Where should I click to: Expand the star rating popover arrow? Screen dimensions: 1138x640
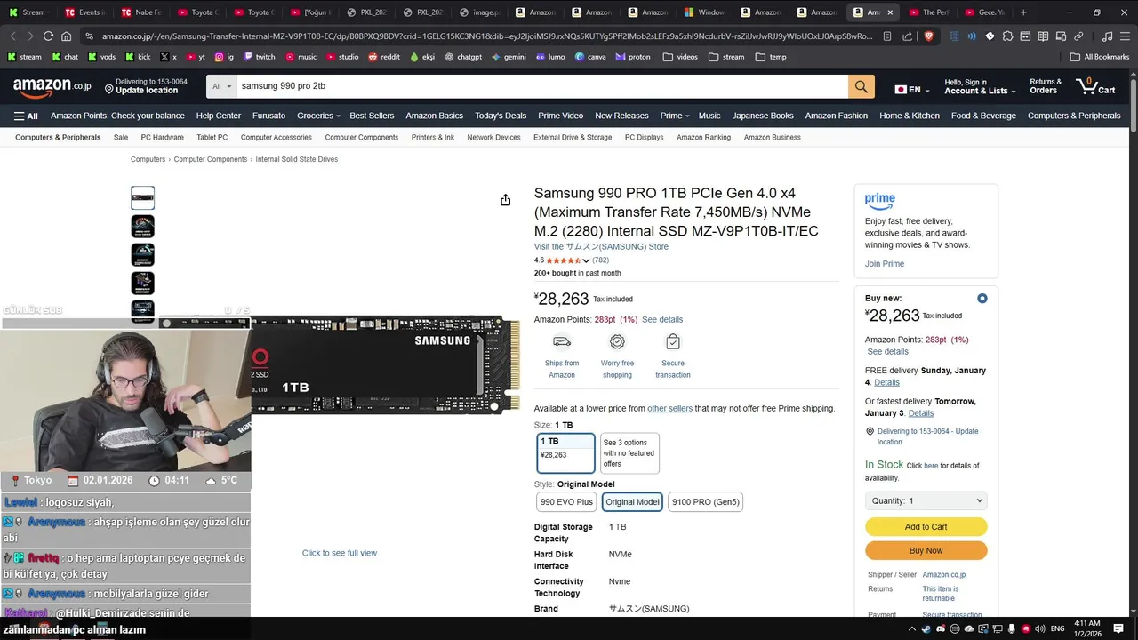pyautogui.click(x=586, y=260)
